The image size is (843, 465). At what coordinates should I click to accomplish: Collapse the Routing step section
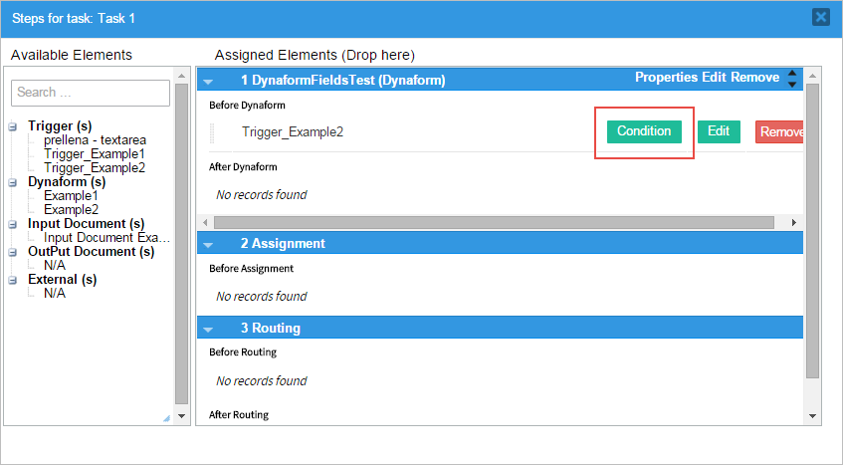tap(209, 329)
